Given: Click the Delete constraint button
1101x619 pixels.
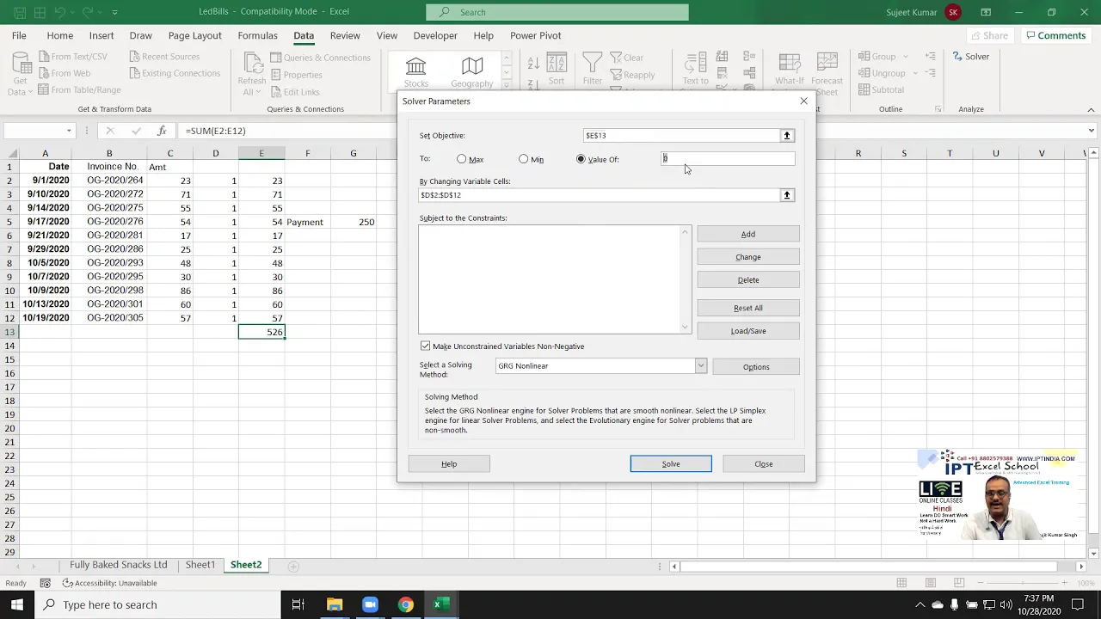Looking at the screenshot, I should click(748, 280).
